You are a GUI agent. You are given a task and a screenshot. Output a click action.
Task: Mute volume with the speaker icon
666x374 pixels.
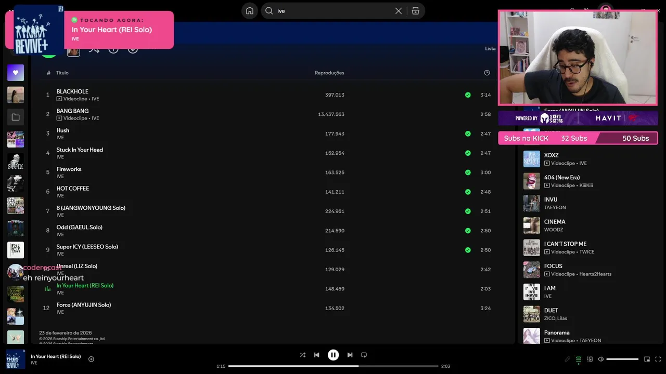600,359
